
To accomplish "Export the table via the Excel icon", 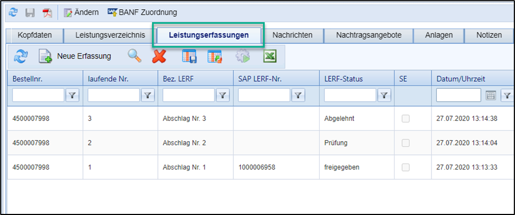I will 270,56.
